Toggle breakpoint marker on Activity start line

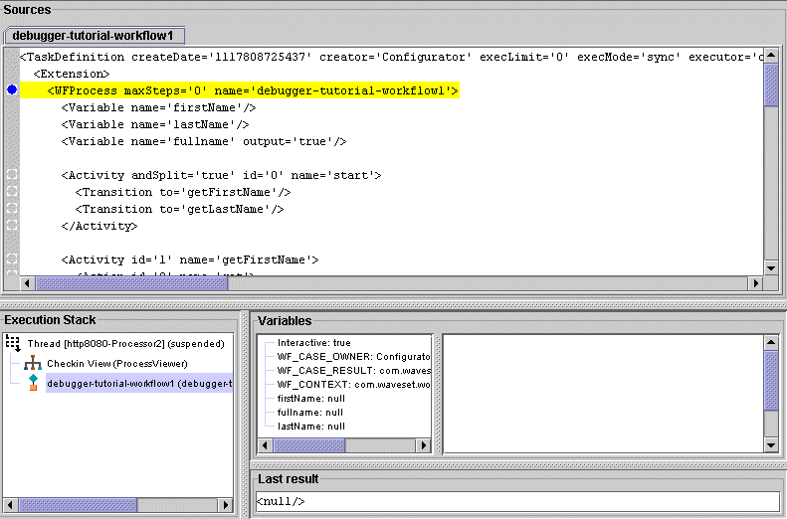pos(12,175)
